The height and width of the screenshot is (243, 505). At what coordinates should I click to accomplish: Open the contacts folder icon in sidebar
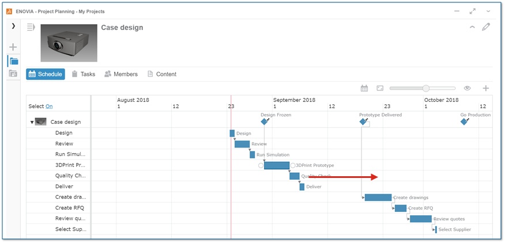coord(13,73)
